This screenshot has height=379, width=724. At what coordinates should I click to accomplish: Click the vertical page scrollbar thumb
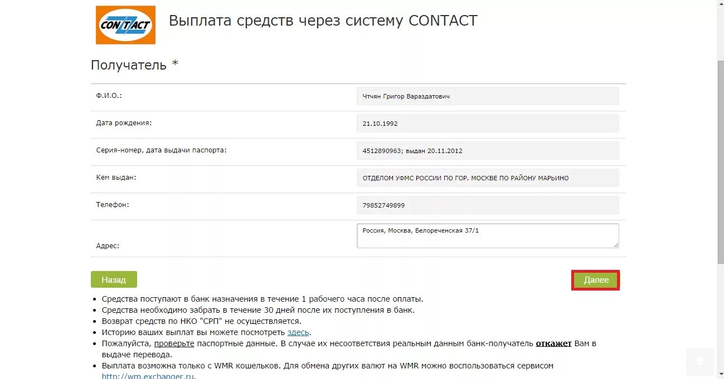point(720,161)
